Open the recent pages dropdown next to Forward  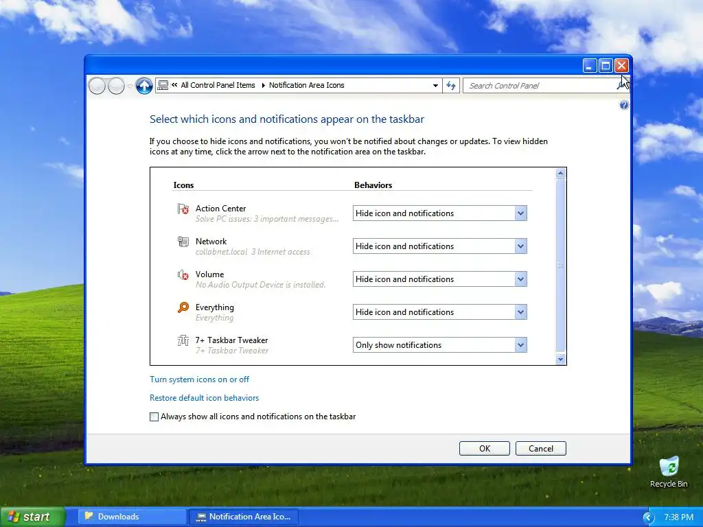coord(130,86)
